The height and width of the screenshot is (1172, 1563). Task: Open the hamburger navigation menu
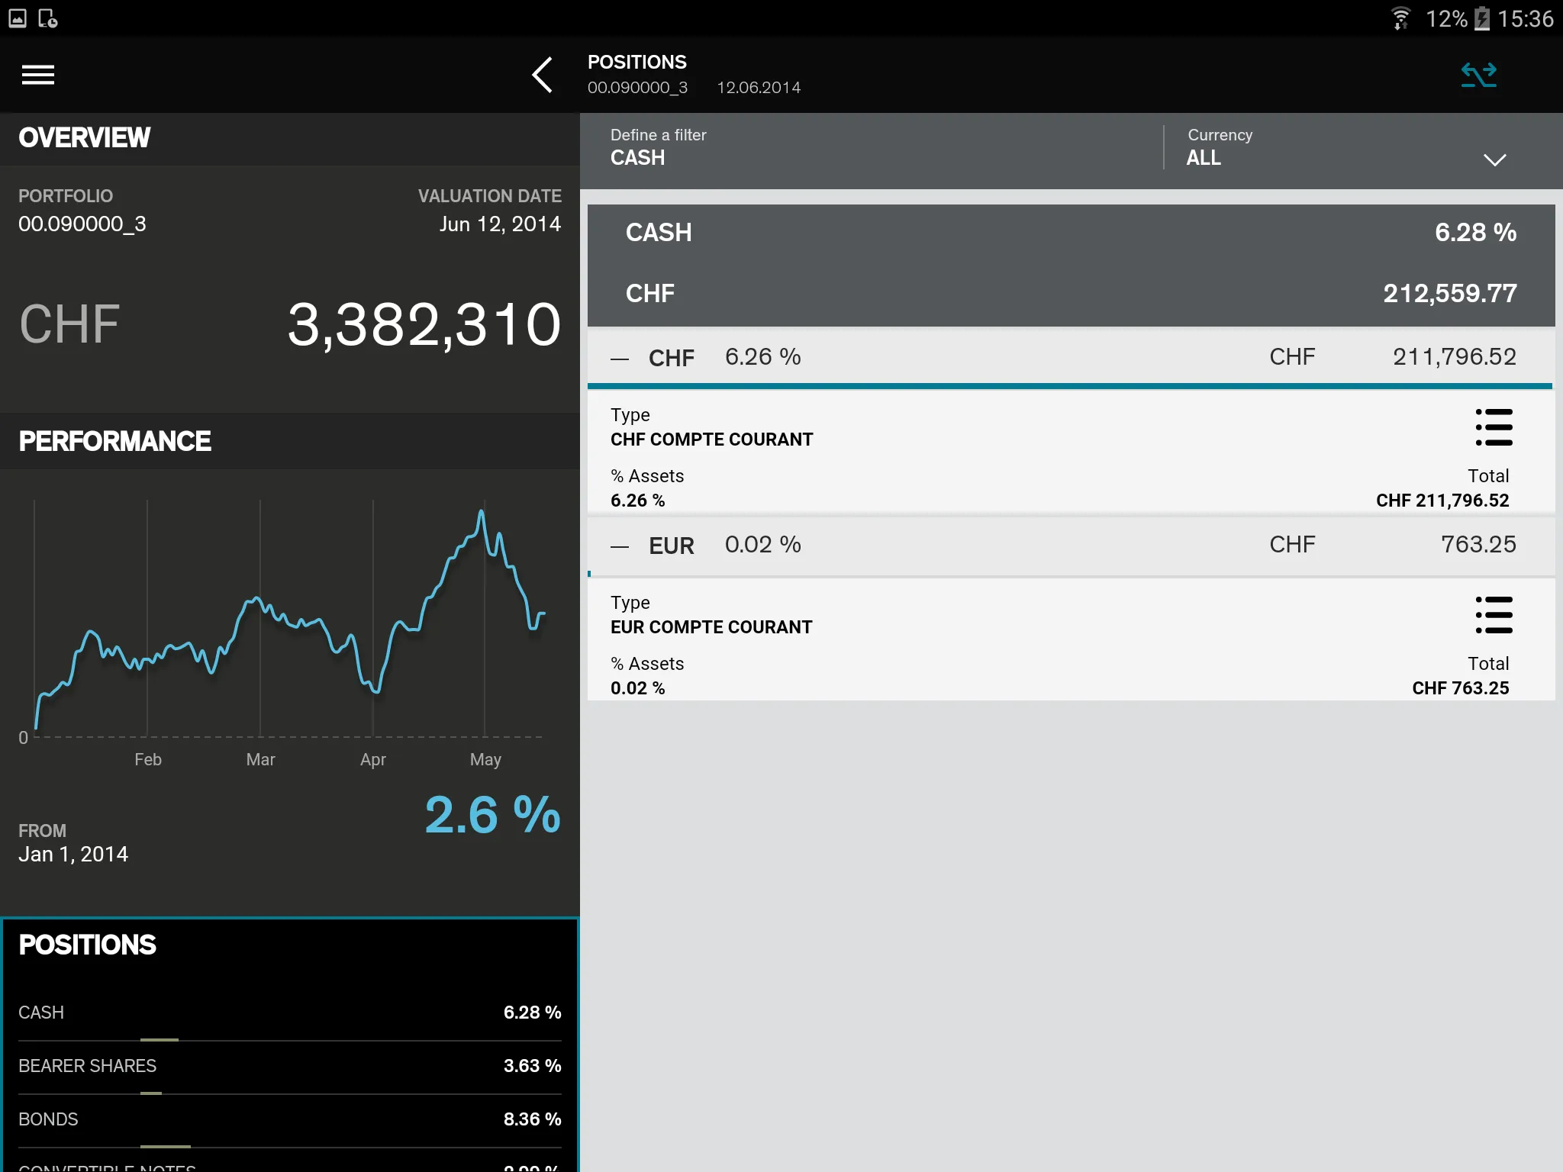[38, 75]
